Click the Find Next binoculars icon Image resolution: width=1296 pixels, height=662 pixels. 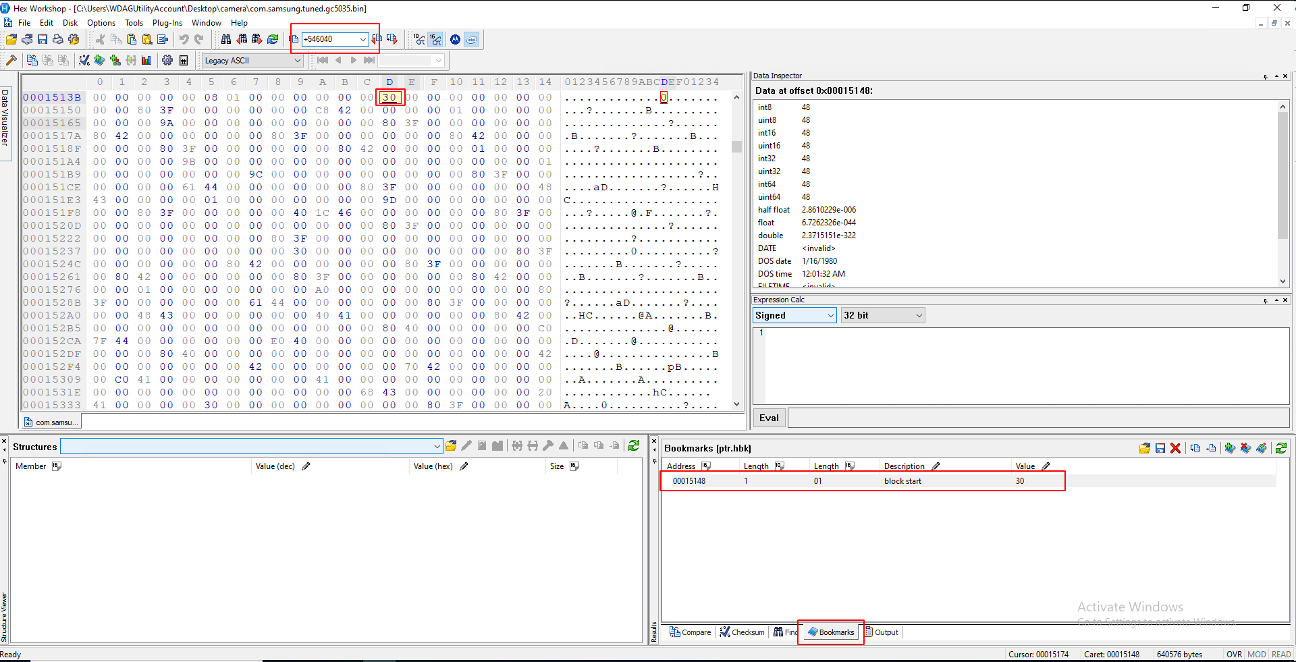point(257,39)
